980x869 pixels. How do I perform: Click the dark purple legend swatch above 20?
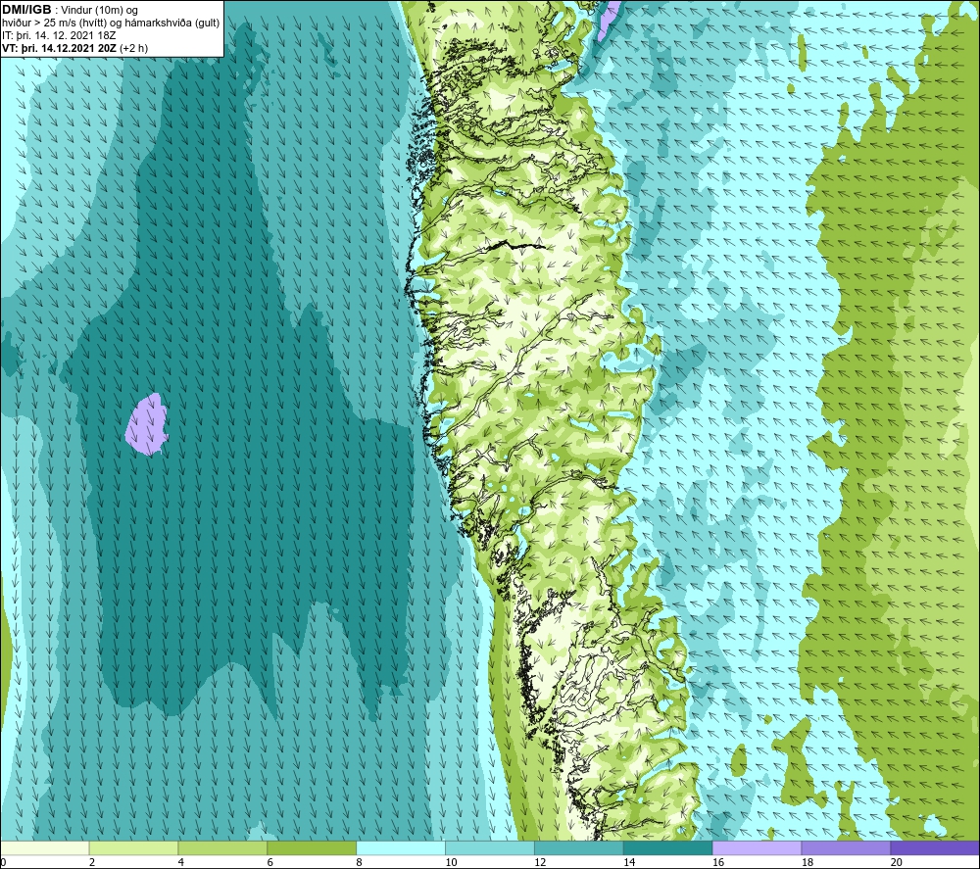[x=934, y=847]
